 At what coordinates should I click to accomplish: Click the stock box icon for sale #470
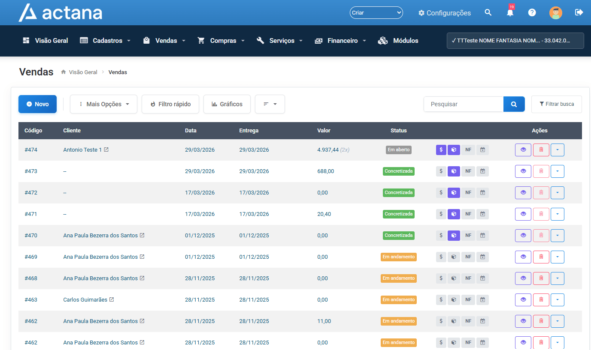pos(454,236)
